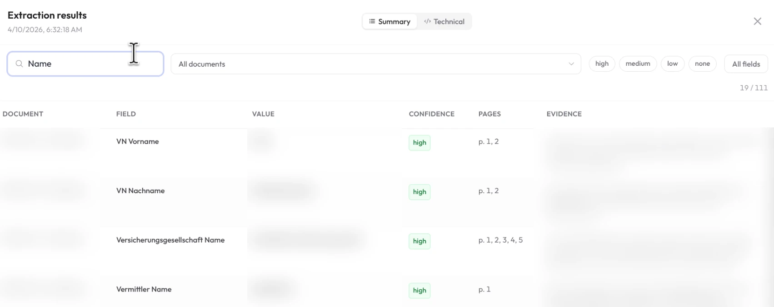Switch to the Summary tab

[389, 21]
